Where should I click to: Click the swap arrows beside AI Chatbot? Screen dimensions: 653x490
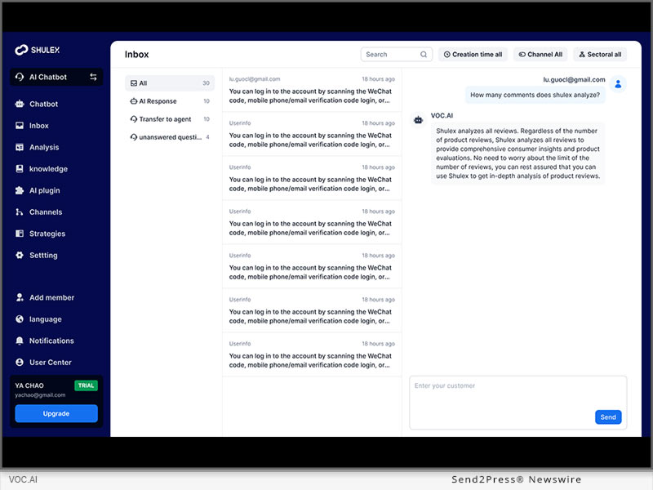pyautogui.click(x=93, y=77)
